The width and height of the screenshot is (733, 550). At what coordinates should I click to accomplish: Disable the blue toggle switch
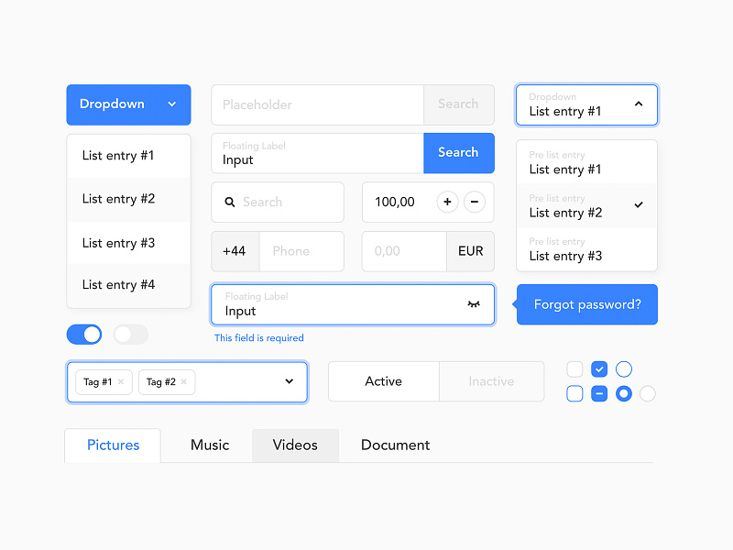coord(84,335)
